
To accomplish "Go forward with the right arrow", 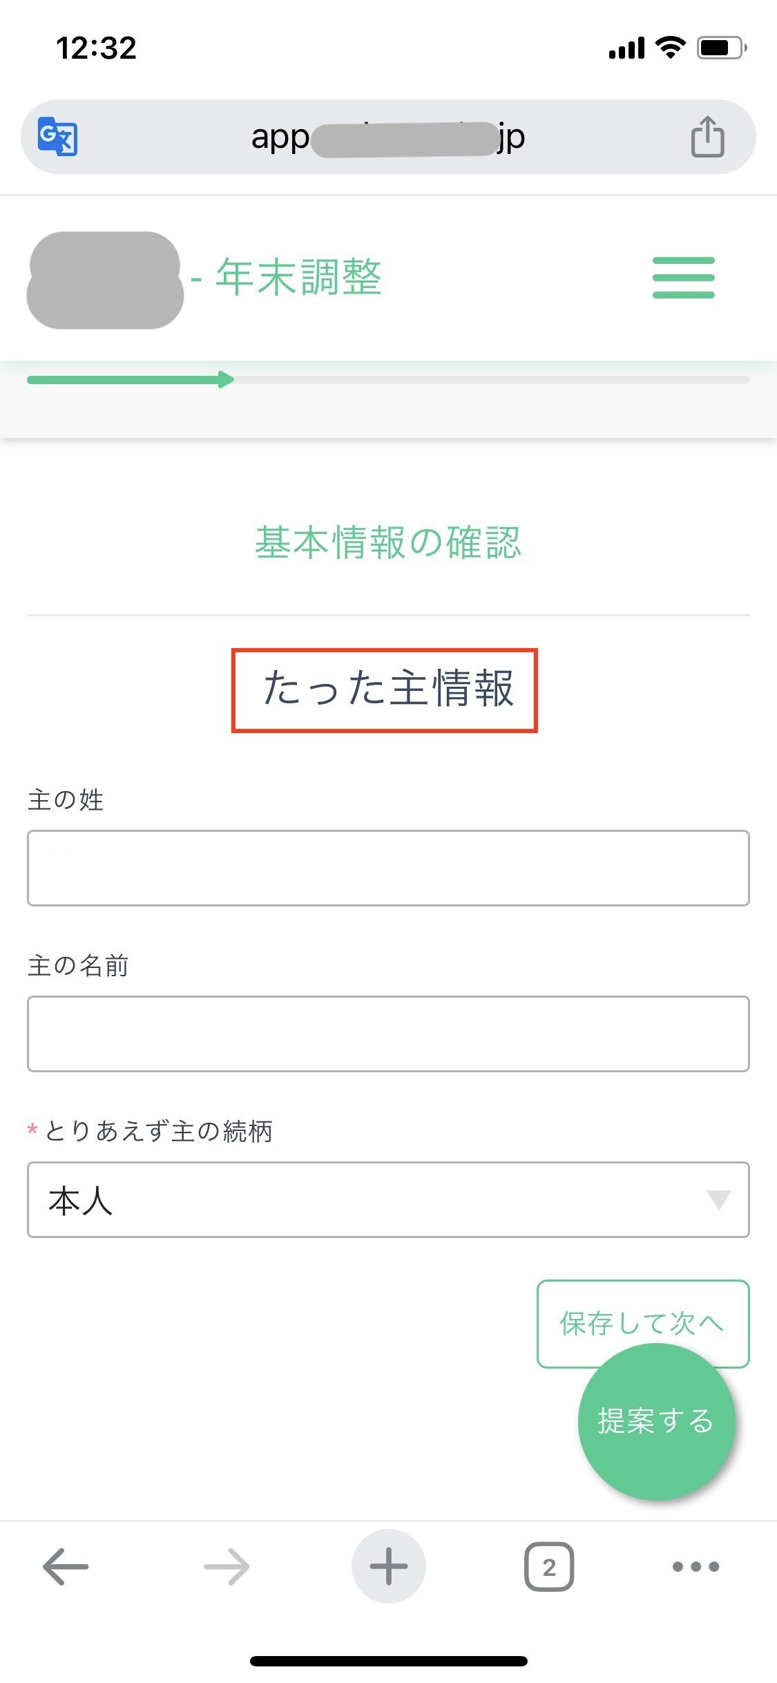I will pos(227,1566).
